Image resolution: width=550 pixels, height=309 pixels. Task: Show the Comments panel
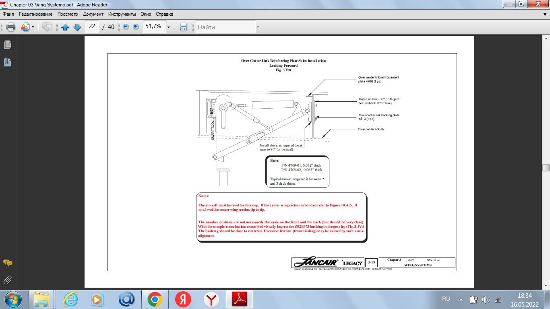coord(7,263)
